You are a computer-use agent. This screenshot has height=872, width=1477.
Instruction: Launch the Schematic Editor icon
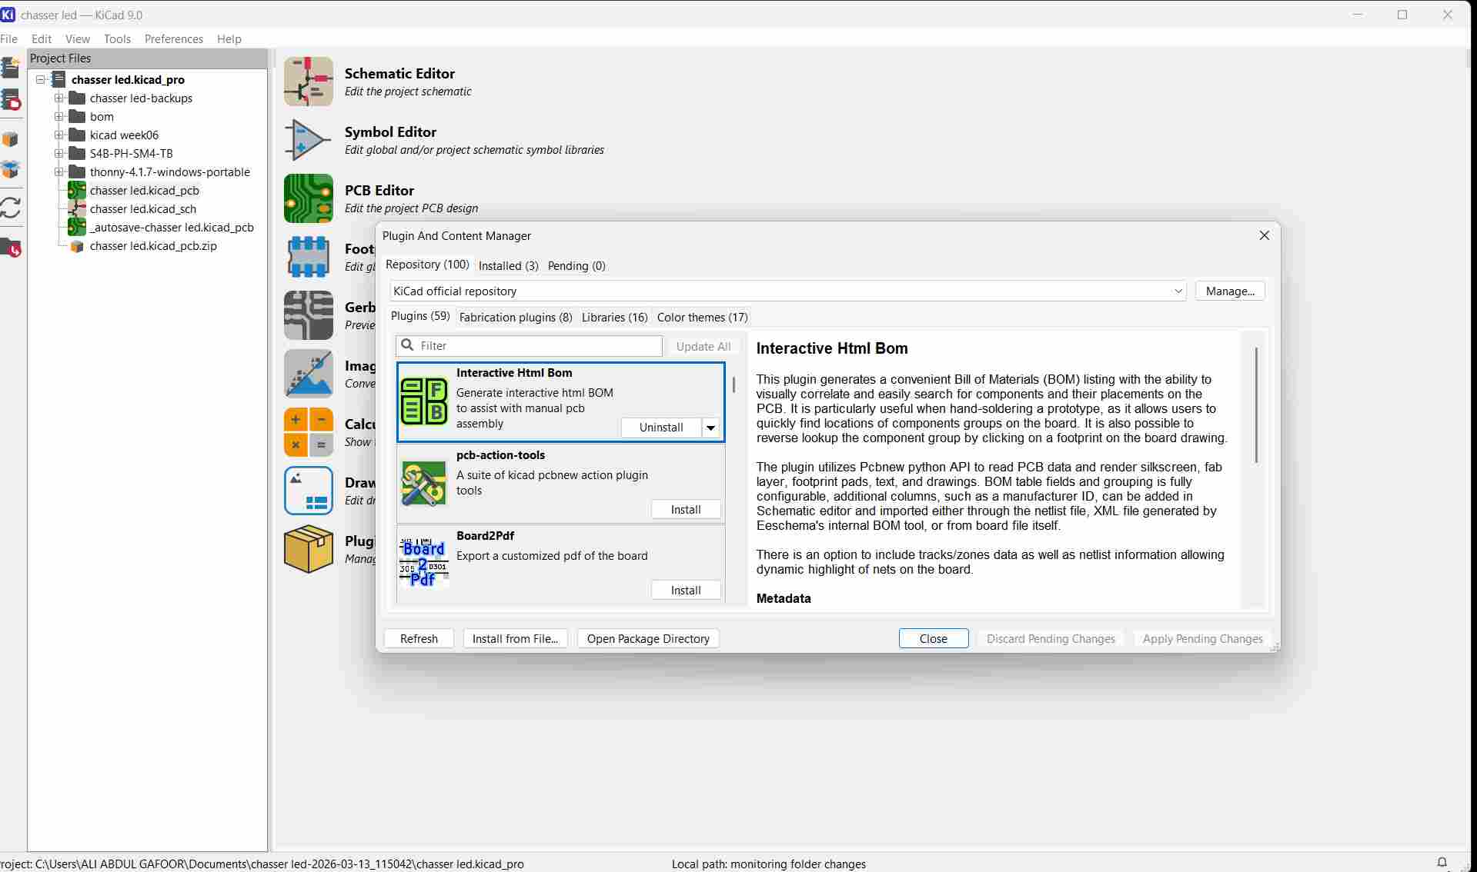(309, 82)
